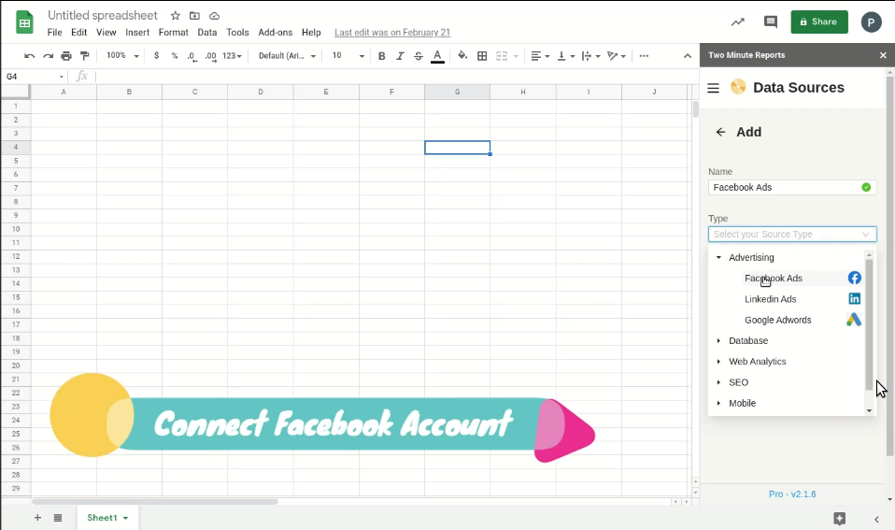Image resolution: width=895 pixels, height=530 pixels.
Task: Add a new sheet with plus icon
Action: [x=37, y=518]
